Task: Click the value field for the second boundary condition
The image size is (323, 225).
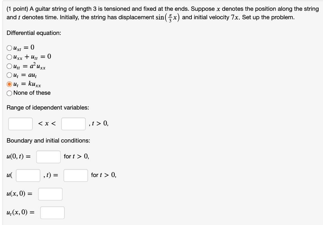Action: tap(76, 175)
